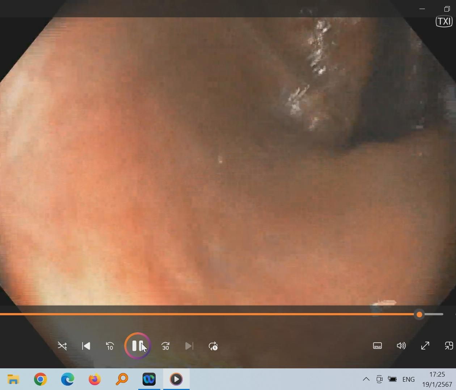Change the ENG input language

tap(409, 379)
